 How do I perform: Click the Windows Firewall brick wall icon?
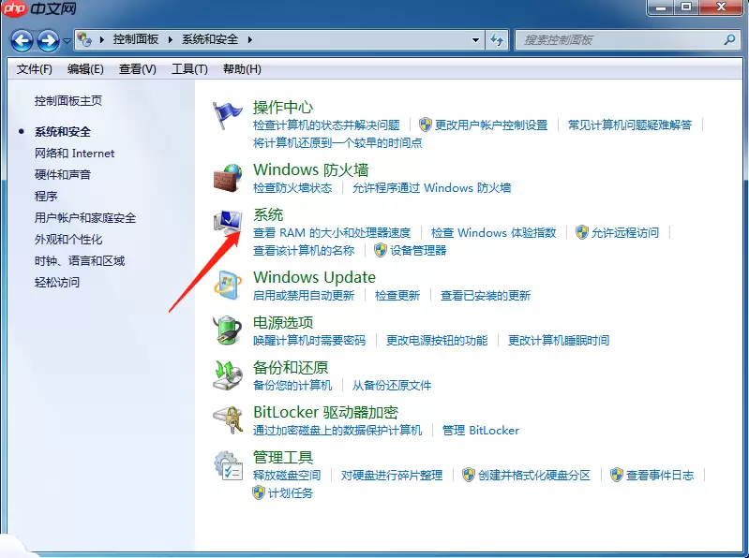pyautogui.click(x=228, y=178)
